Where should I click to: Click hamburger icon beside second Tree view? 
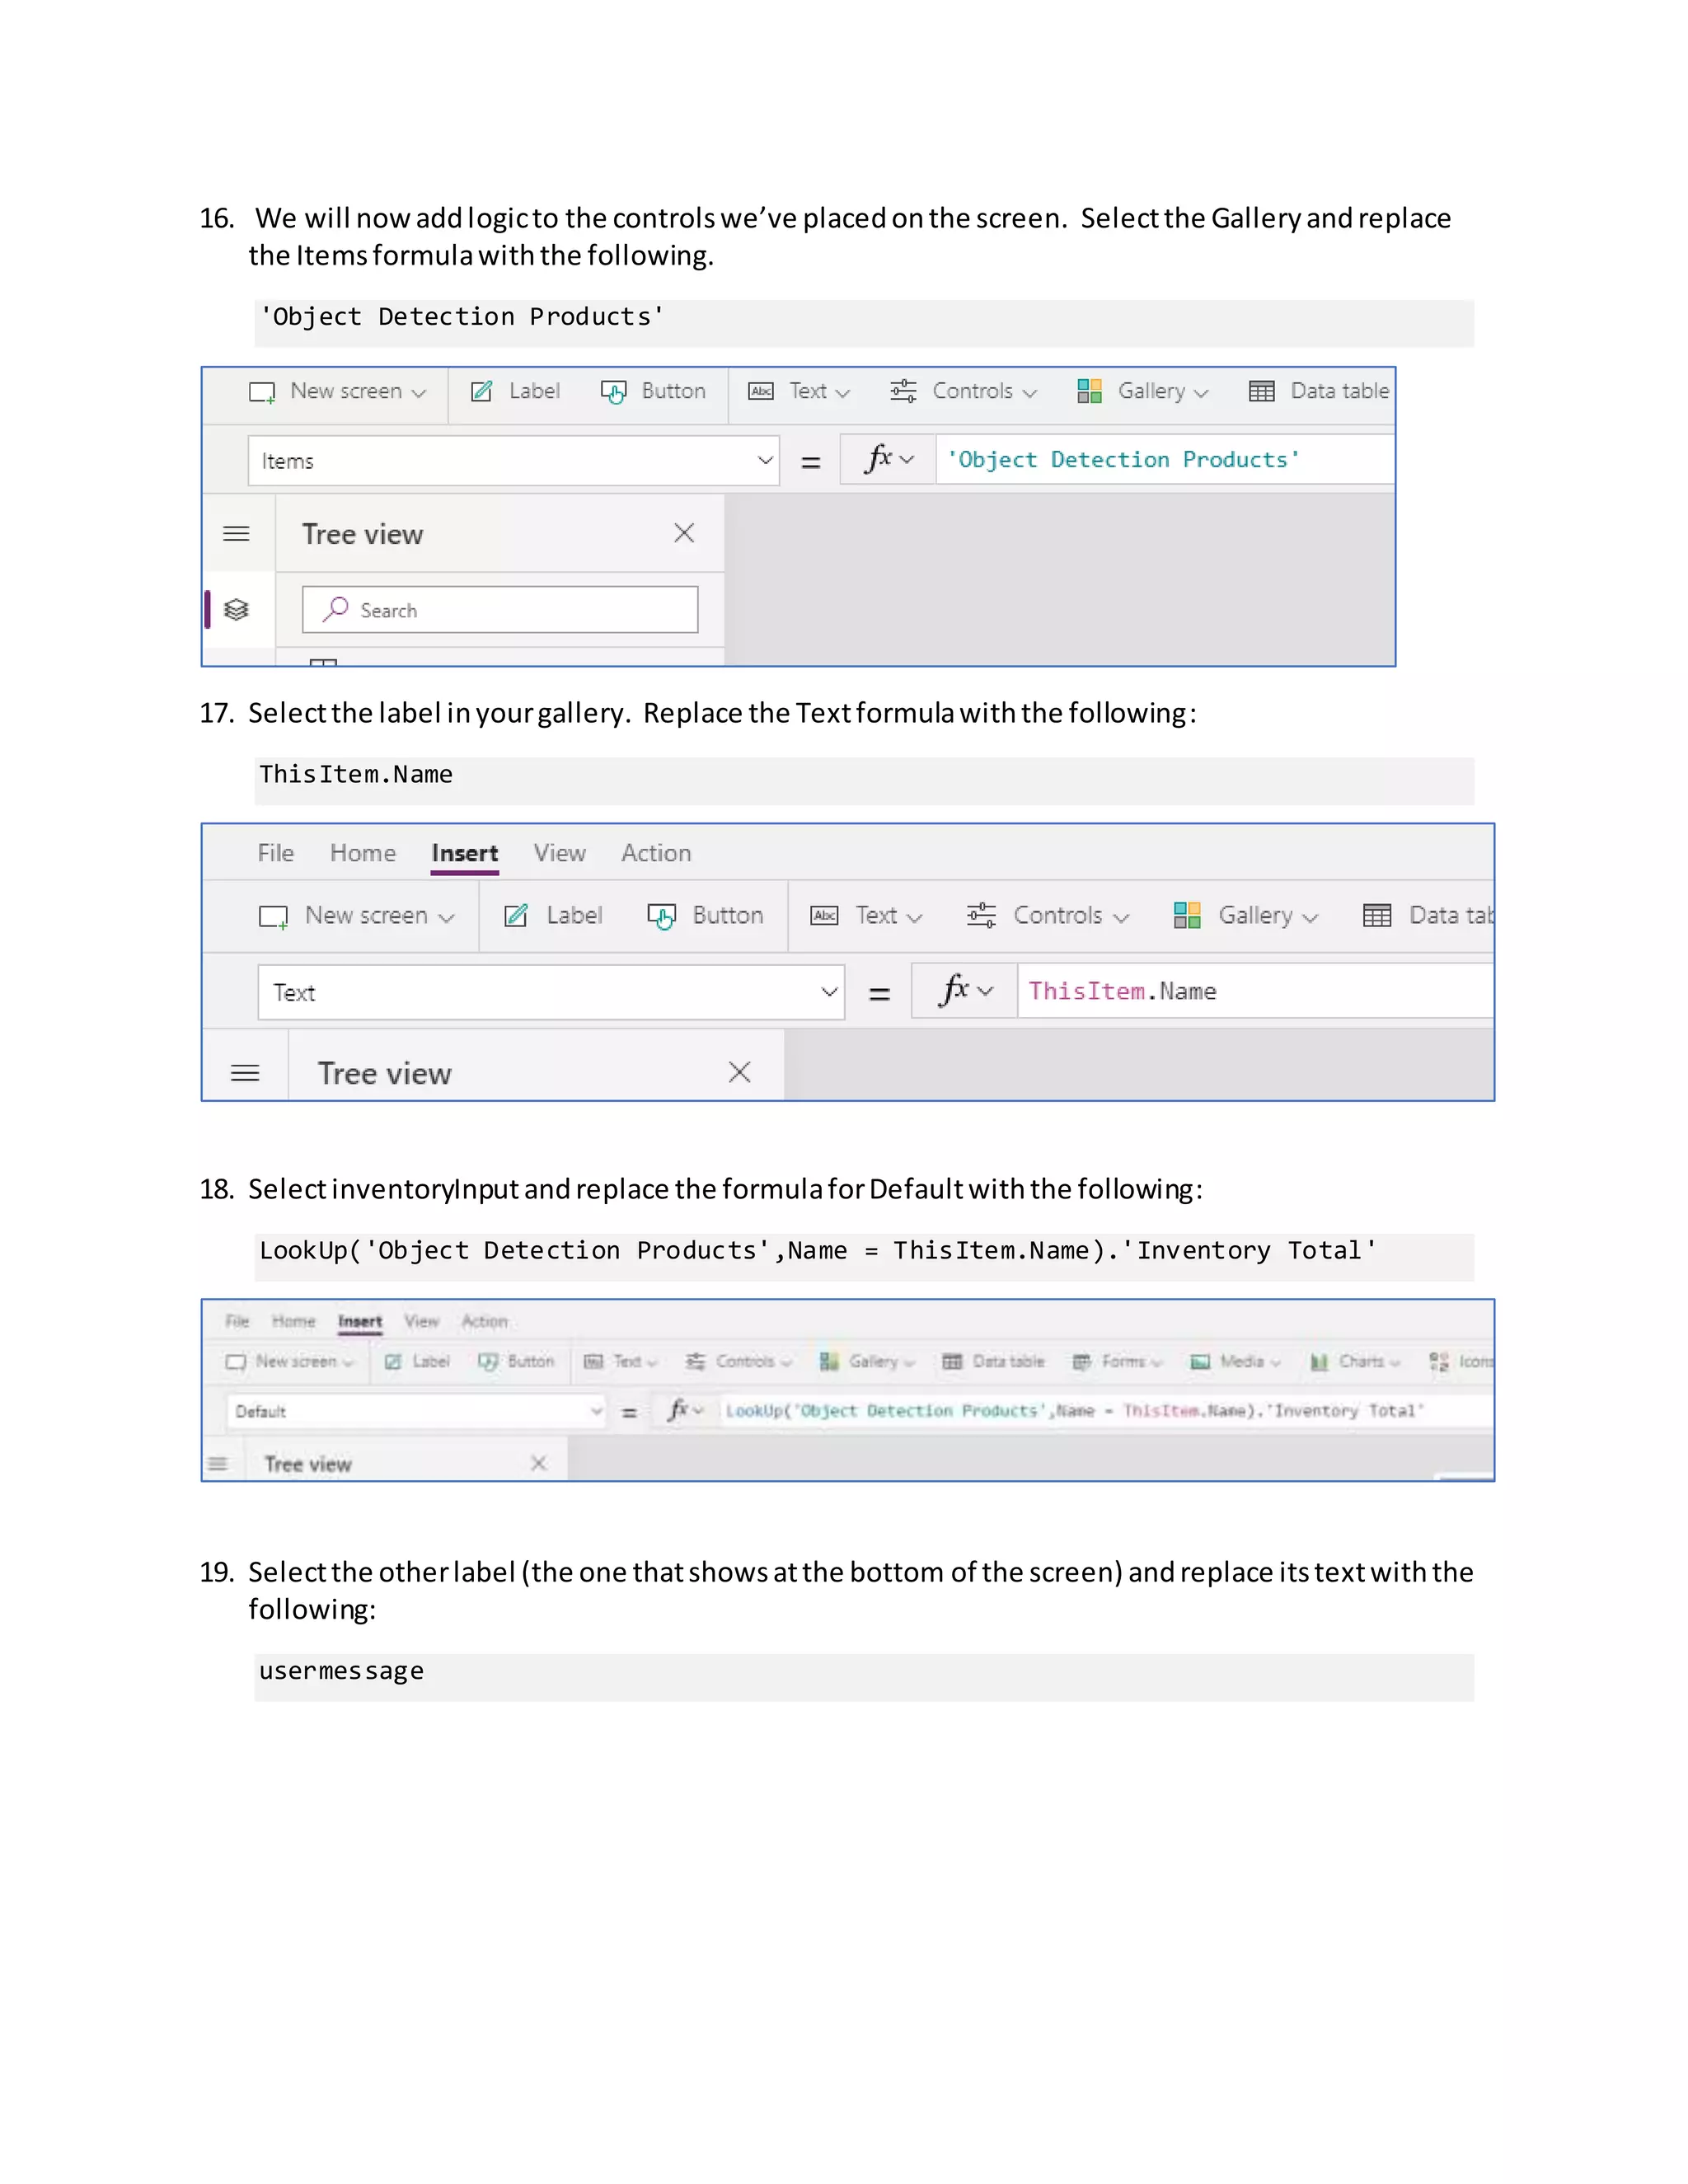[245, 1073]
